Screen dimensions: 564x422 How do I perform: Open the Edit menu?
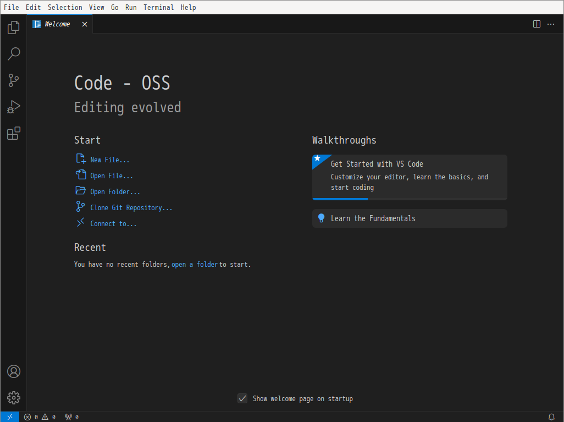click(34, 8)
